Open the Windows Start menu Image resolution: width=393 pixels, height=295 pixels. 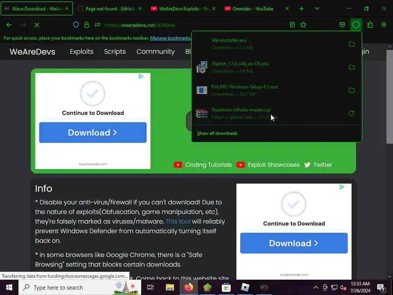[x=9, y=287]
